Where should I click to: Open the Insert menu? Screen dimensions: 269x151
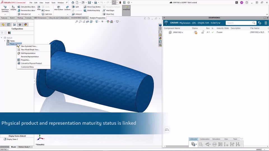pyautogui.click(x=47, y=3)
